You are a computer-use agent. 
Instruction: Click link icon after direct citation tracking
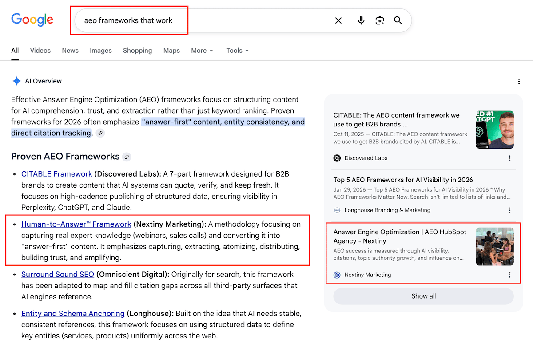tap(100, 133)
